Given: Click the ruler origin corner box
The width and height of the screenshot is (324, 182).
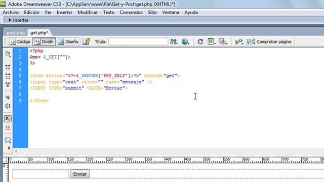Looking at the screenshot, I should pos(5,160).
